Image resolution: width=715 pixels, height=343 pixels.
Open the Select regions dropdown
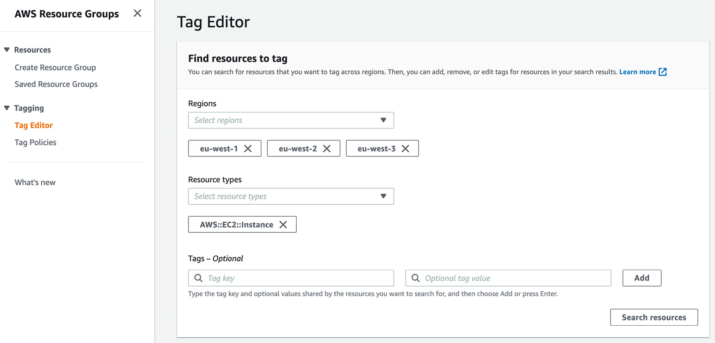coord(291,120)
